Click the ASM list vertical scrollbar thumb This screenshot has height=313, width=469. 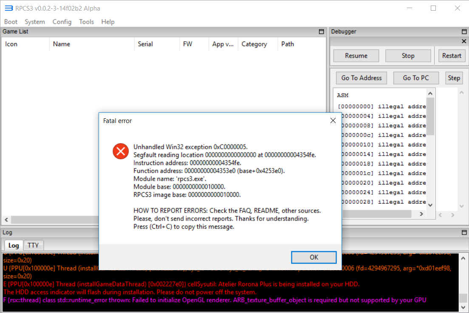pos(430,117)
